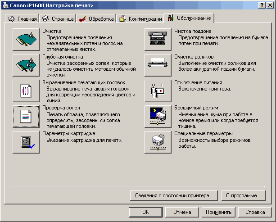This screenshot has width=276, height=222.
Task: Click 'Выключение принтера.' description text
Action: click(204, 89)
